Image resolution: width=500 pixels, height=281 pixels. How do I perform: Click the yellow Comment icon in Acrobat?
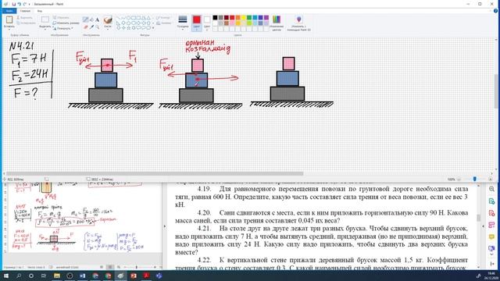(x=491, y=237)
